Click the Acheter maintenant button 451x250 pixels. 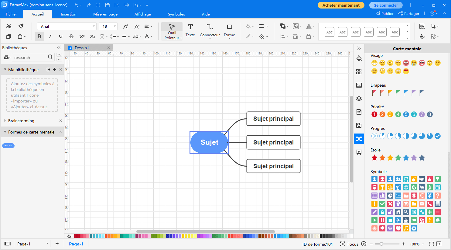tap(341, 5)
